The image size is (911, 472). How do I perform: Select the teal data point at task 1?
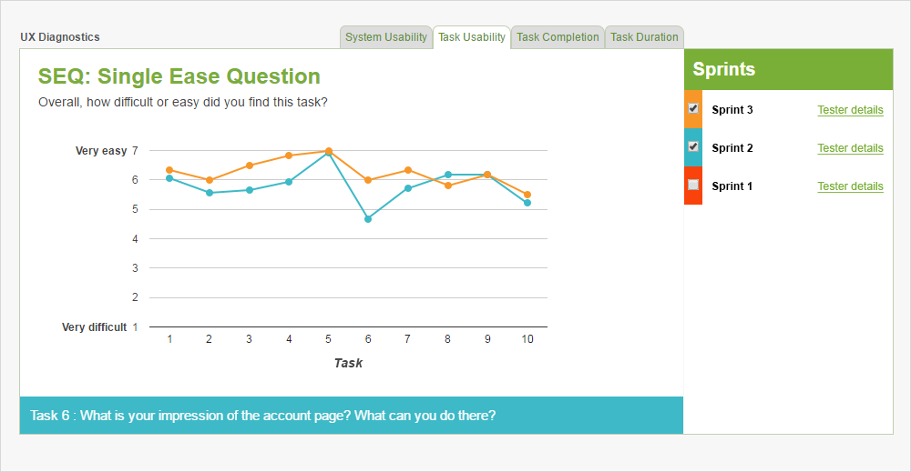click(169, 178)
